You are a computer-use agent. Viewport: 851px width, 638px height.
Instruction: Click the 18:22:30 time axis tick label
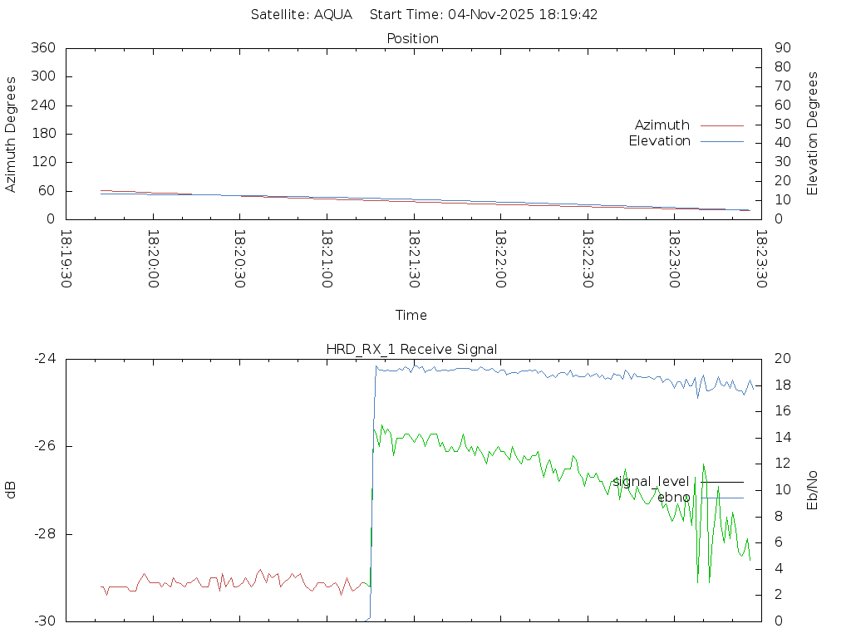pyautogui.click(x=587, y=259)
